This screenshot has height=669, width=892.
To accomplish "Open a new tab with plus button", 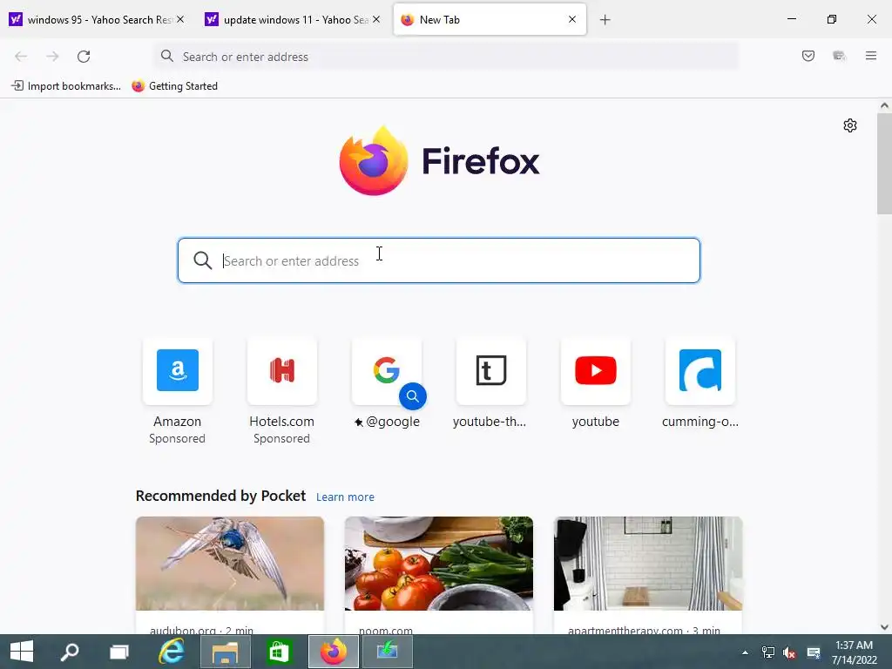I will [605, 20].
